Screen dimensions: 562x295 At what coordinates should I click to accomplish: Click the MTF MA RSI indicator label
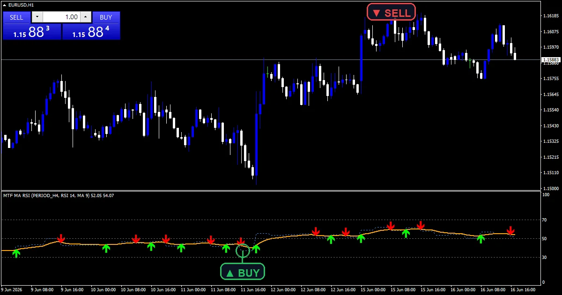pyautogui.click(x=59, y=195)
